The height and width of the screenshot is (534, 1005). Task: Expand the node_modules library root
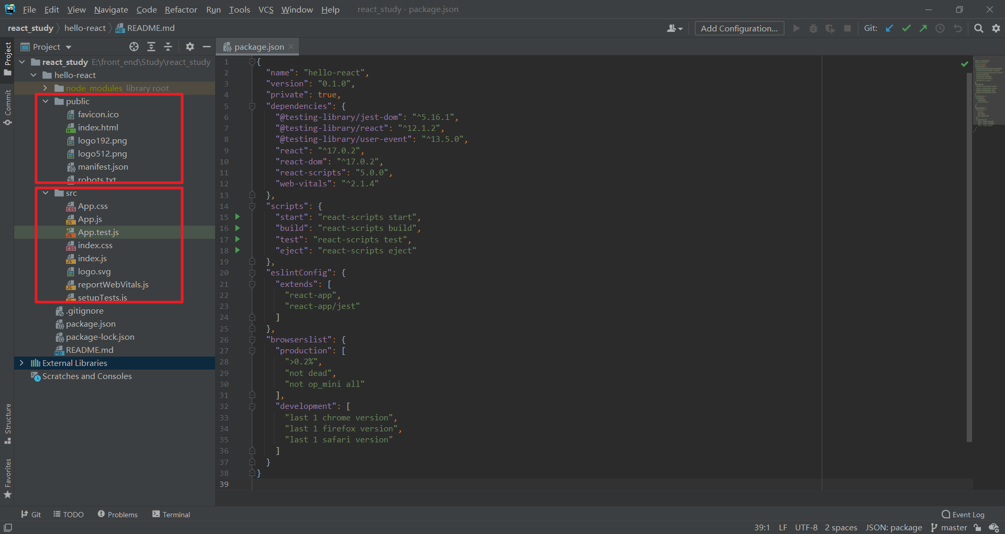tap(46, 88)
